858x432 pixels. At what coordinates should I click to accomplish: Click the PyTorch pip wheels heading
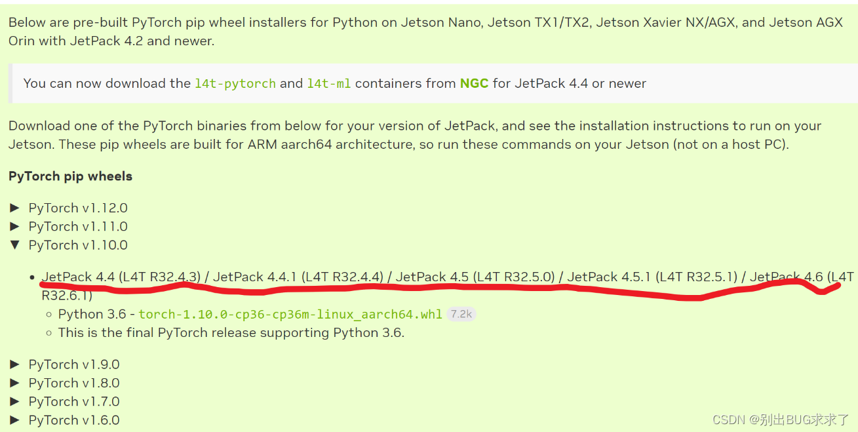coord(70,176)
